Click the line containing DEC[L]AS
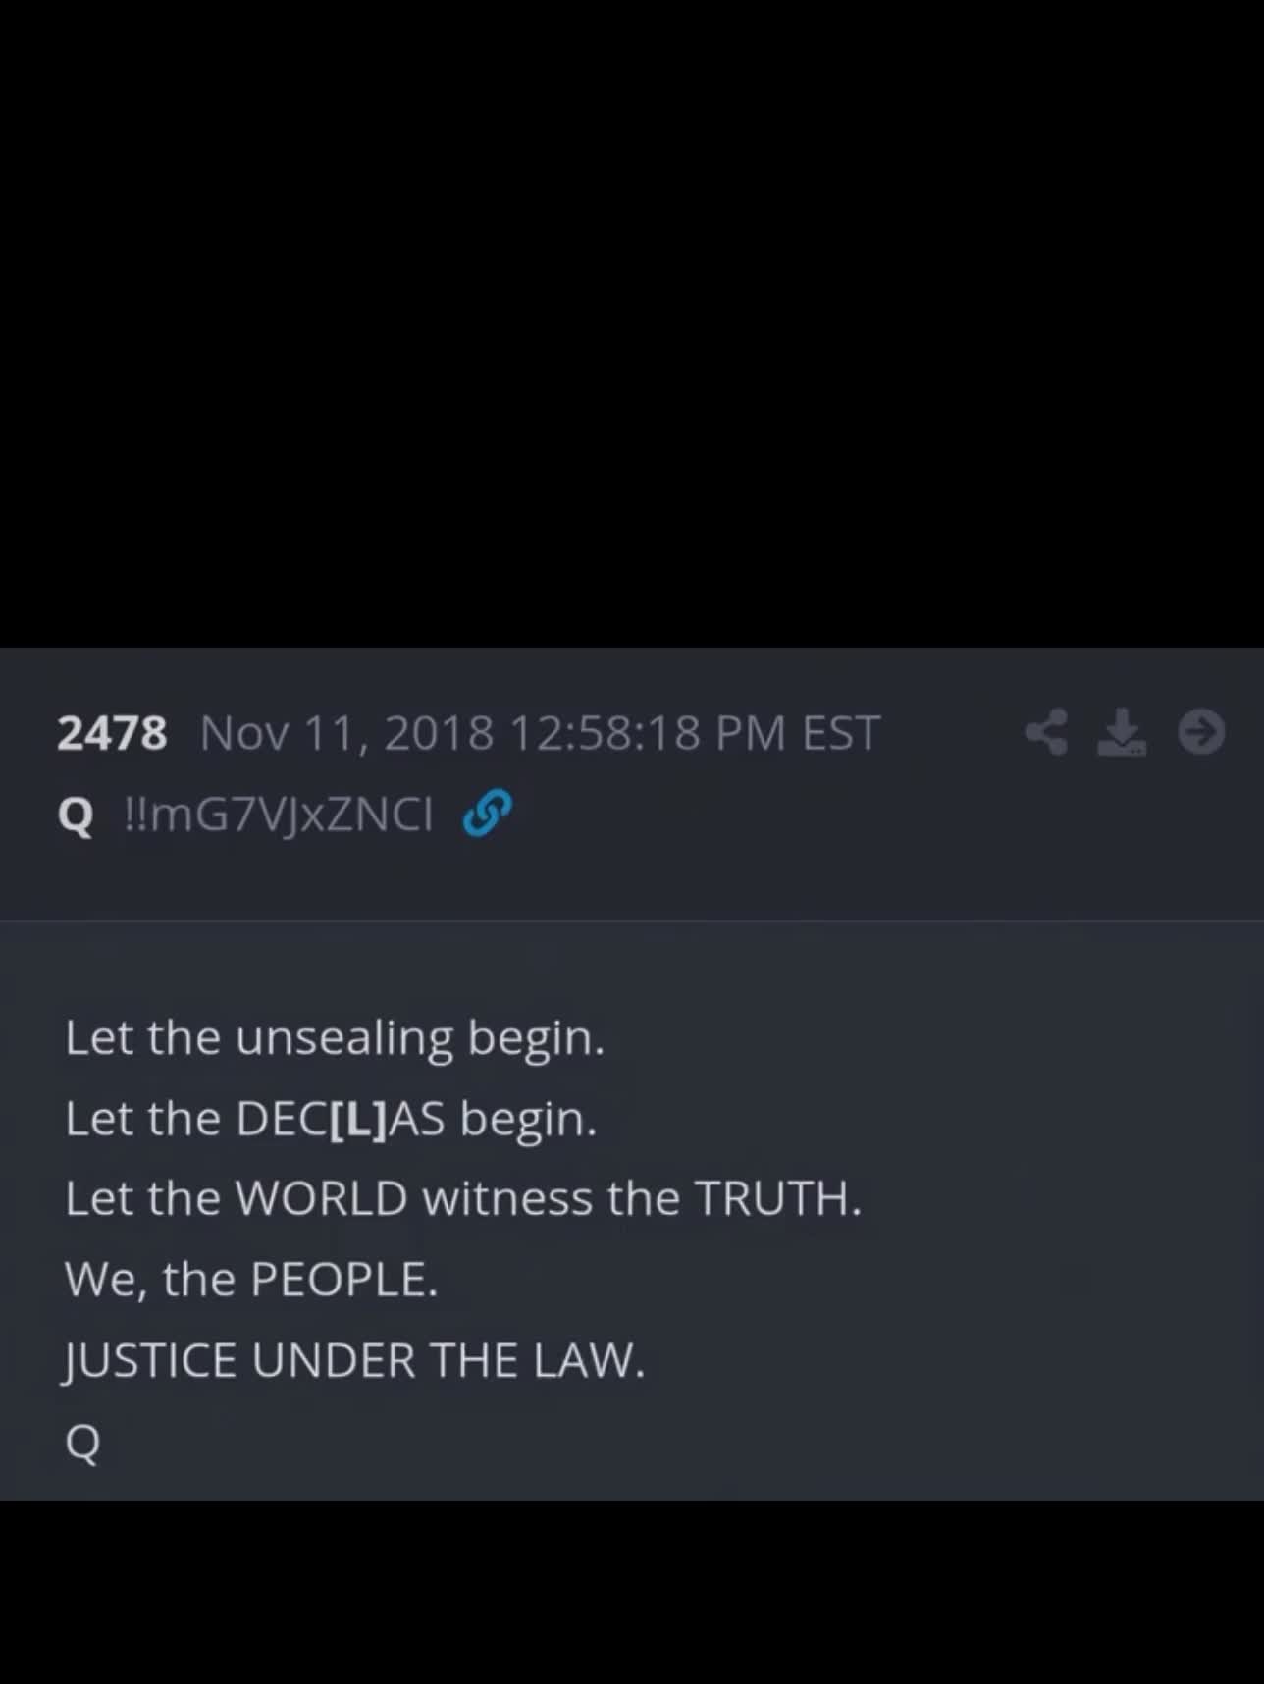This screenshot has height=1684, width=1264. (x=331, y=1119)
